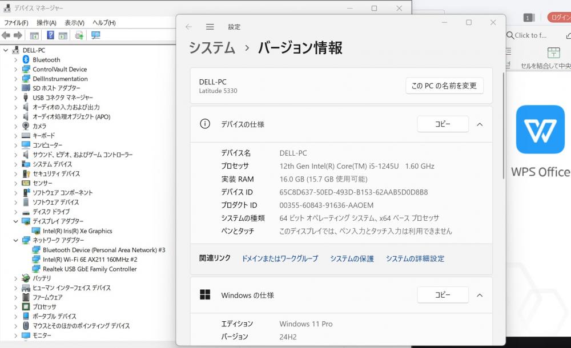The width and height of the screenshot is (571, 348).
Task: Open Help via the blue question mark icon
Action: click(x=51, y=35)
